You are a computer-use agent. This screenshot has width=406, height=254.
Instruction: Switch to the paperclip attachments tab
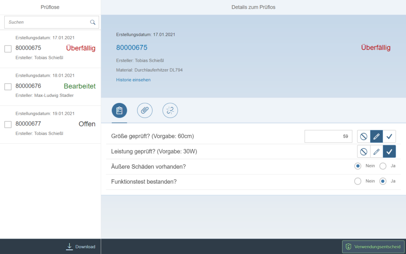click(145, 111)
